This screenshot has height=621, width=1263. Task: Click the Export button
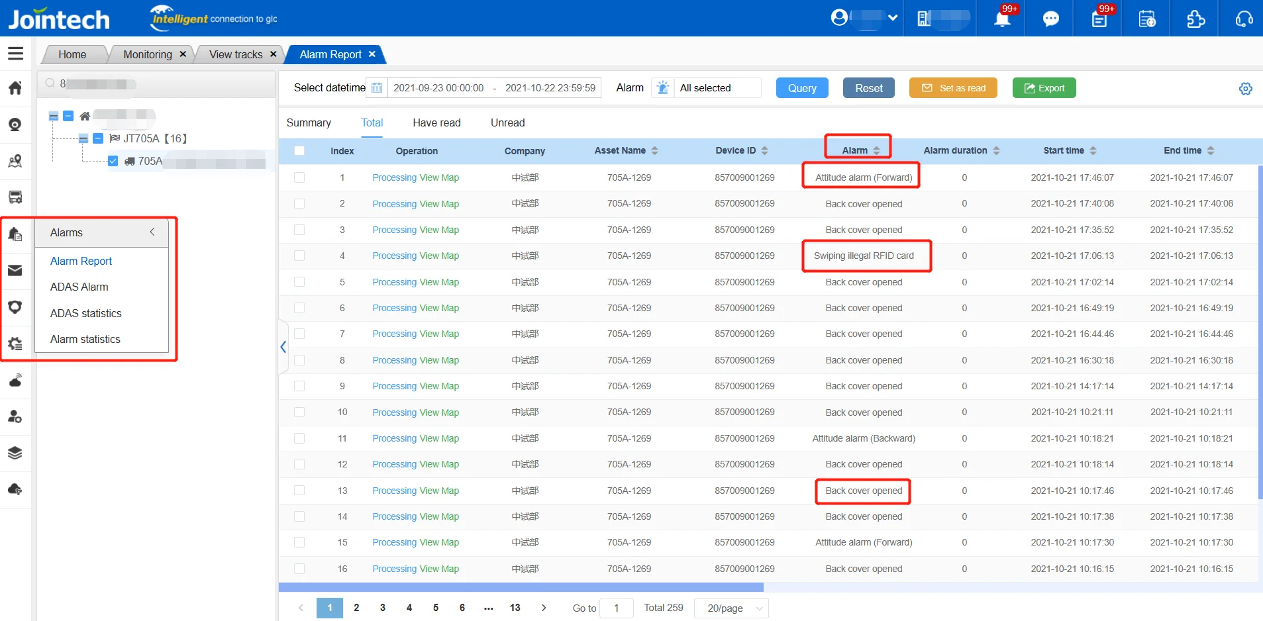(1044, 88)
